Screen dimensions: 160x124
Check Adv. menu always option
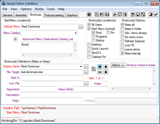[122, 33]
